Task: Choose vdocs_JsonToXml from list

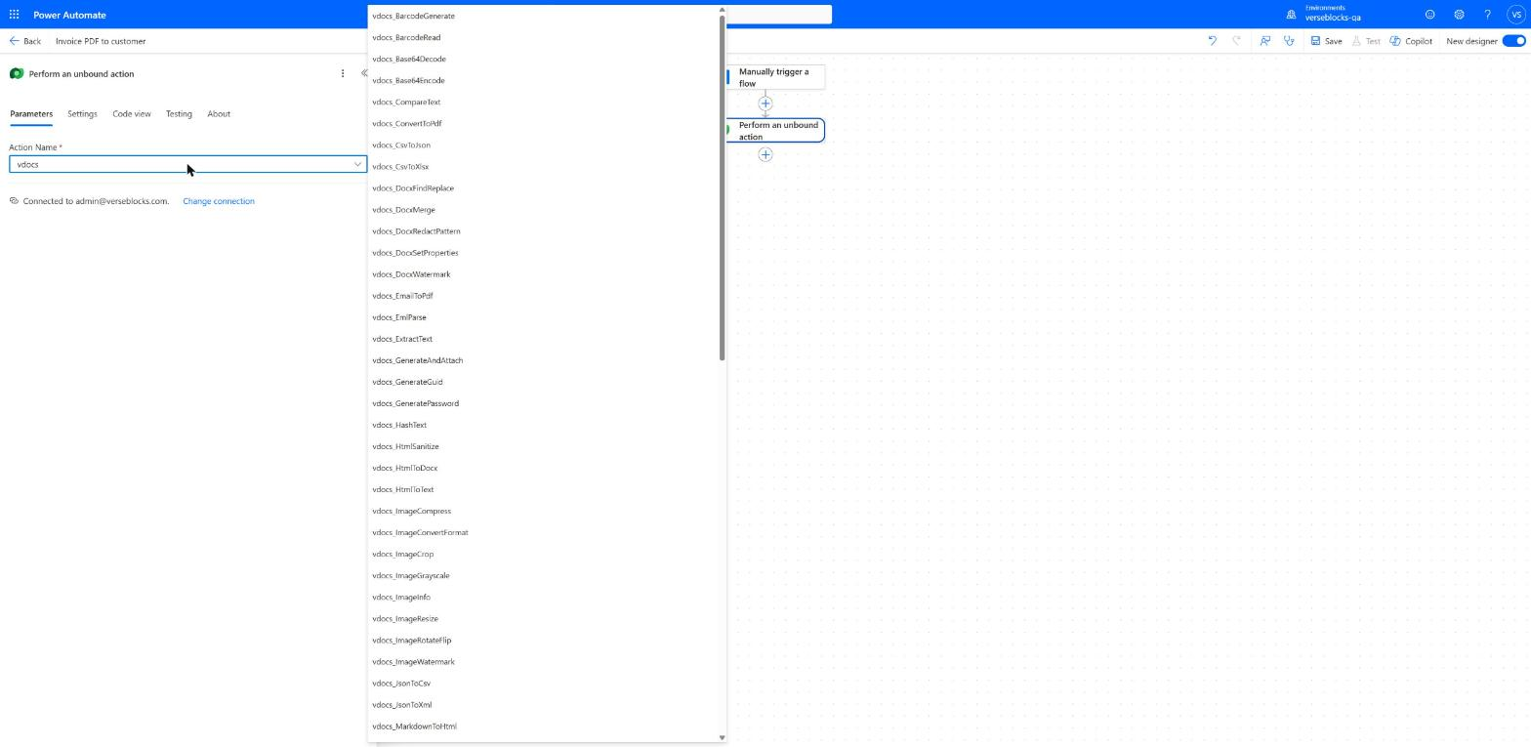Action: 543,704
